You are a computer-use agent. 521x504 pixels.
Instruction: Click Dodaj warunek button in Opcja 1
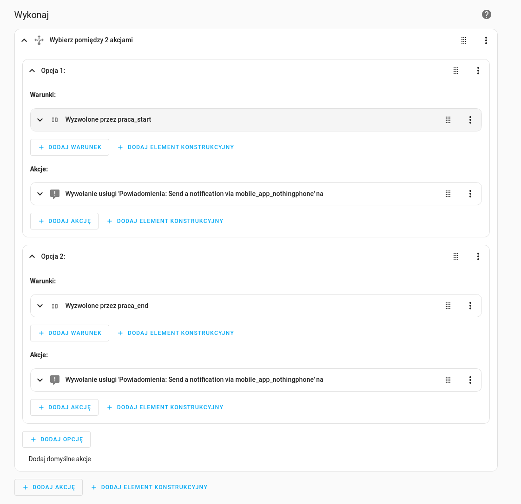pos(70,147)
